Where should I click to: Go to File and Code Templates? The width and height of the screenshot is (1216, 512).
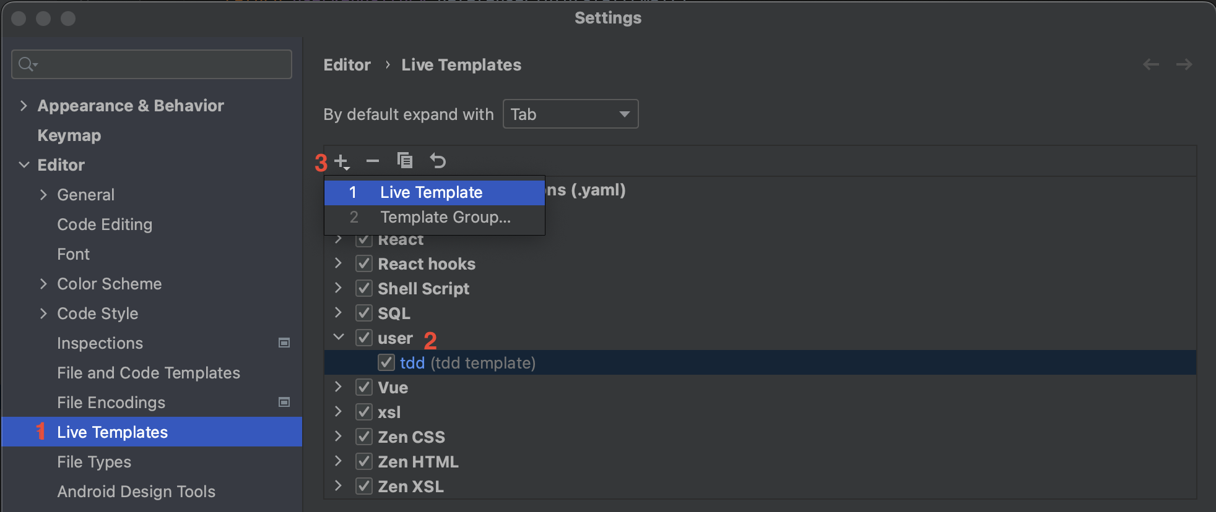[x=149, y=373]
